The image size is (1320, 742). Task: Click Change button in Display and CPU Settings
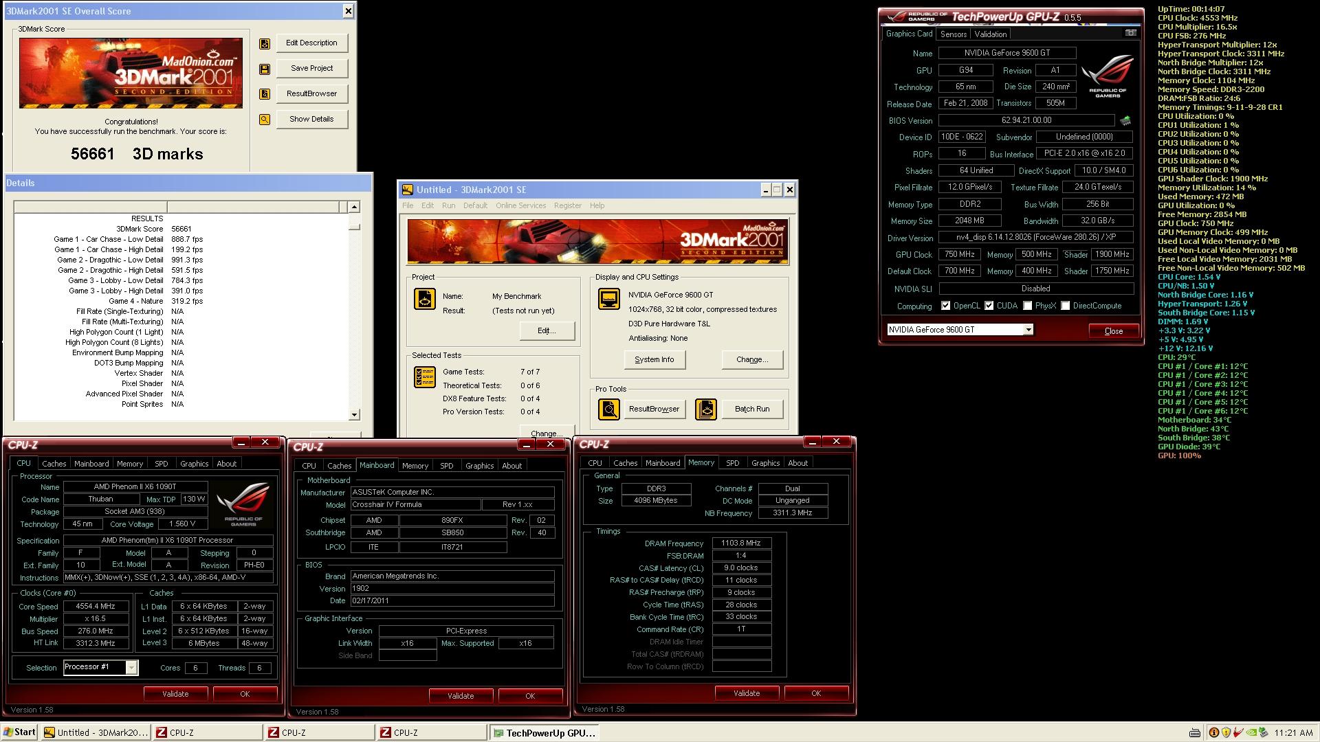pos(752,359)
